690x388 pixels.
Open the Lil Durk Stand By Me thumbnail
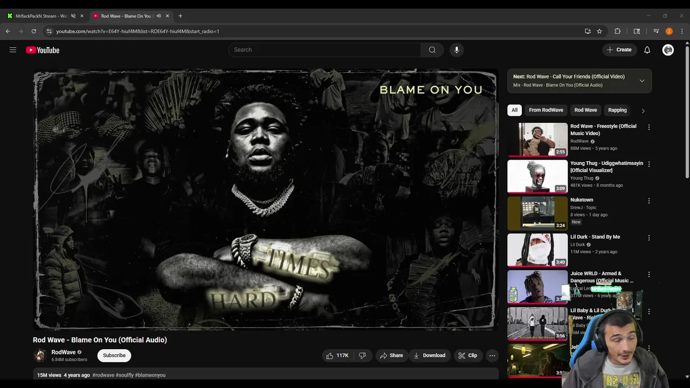click(537, 250)
